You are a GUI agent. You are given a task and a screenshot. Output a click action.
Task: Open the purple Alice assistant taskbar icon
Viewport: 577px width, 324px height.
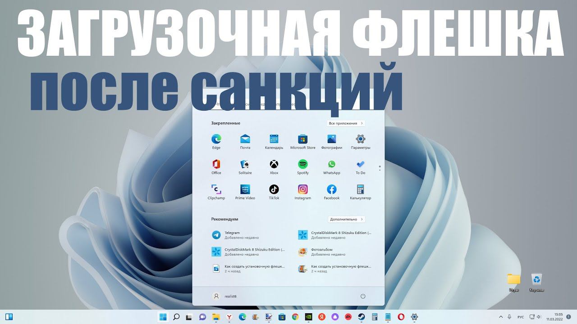click(335, 317)
